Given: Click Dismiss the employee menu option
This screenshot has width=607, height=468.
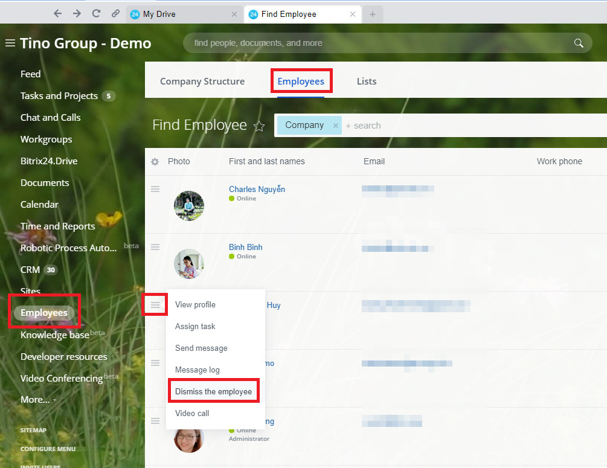Looking at the screenshot, I should coord(216,391).
